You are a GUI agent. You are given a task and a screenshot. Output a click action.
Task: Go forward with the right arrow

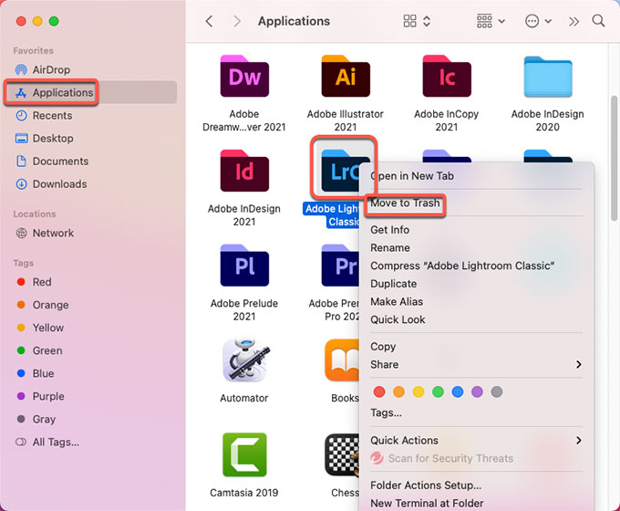237,21
